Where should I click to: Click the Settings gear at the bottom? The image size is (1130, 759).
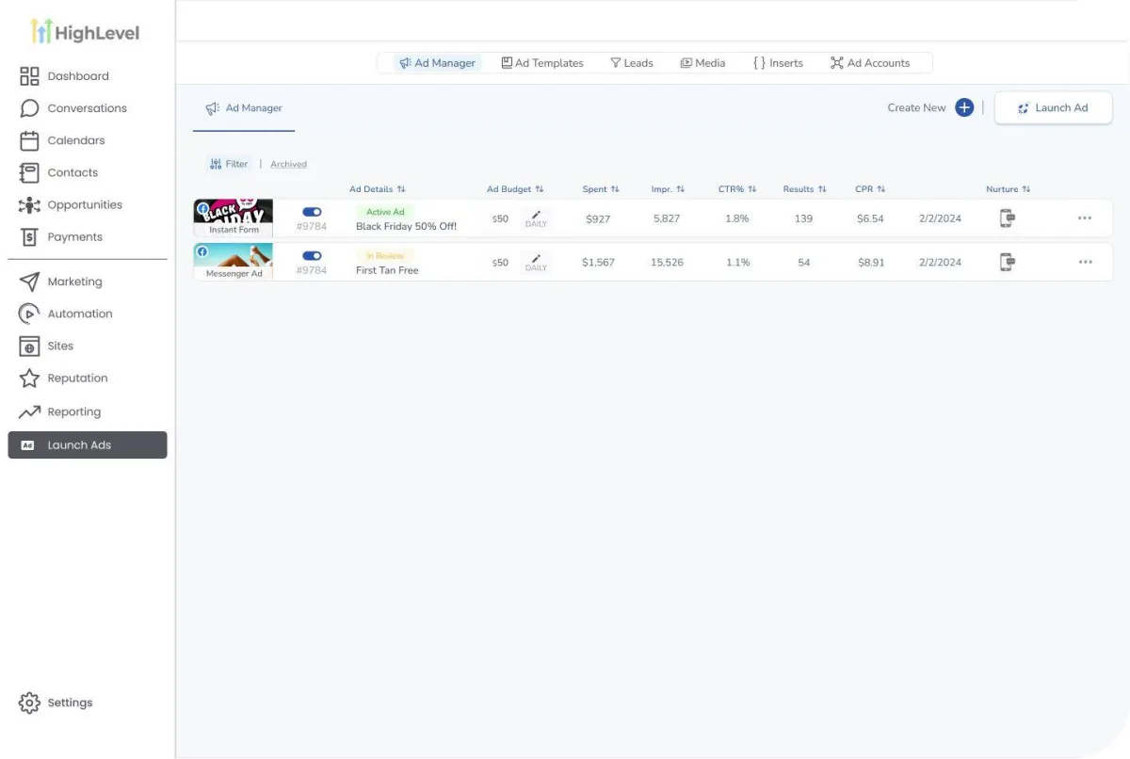click(31, 702)
